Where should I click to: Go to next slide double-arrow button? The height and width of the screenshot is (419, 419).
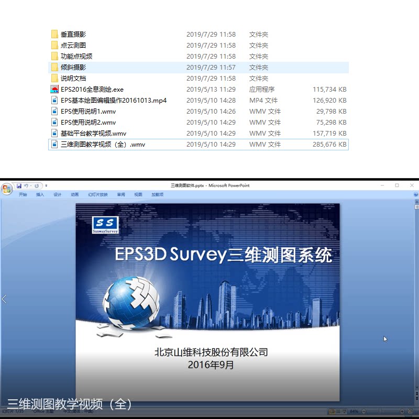point(417,399)
